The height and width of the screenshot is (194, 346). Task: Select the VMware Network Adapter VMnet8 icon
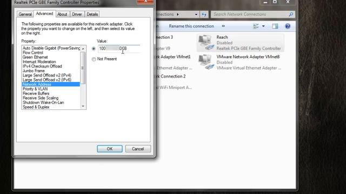click(x=206, y=63)
